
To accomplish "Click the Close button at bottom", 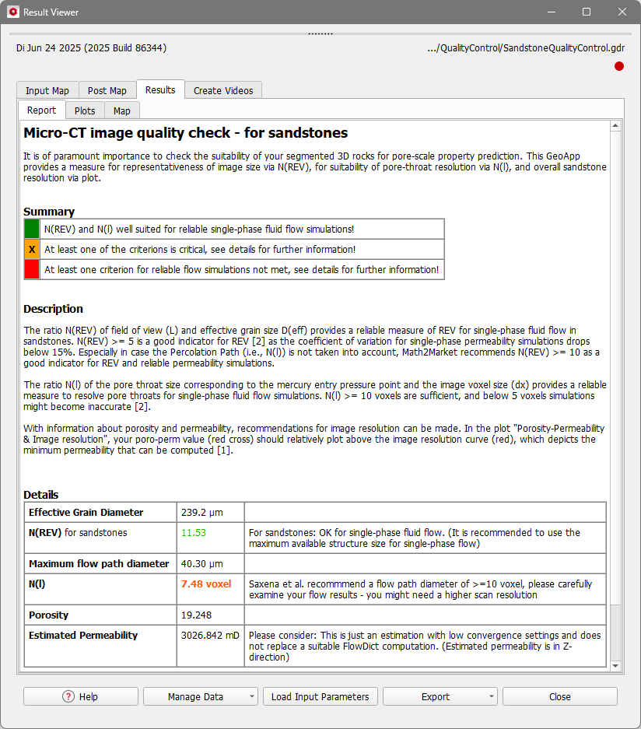I will tap(559, 696).
